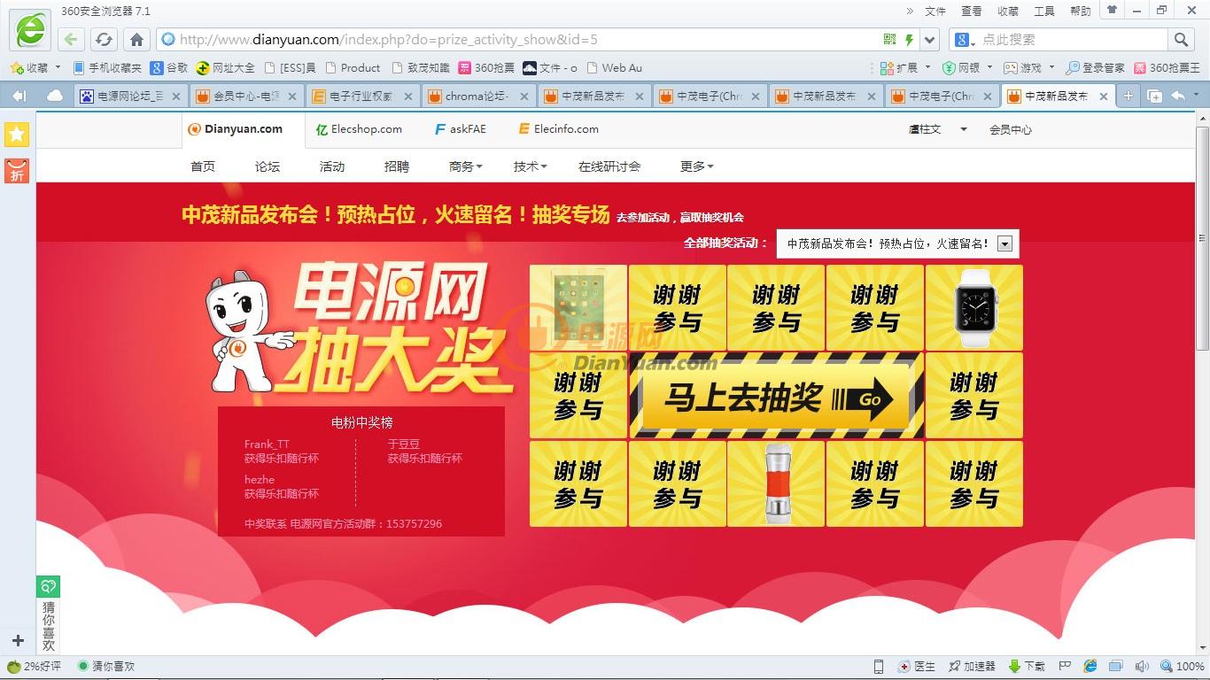Open 加速器 accelerator in status bar

pos(972,666)
